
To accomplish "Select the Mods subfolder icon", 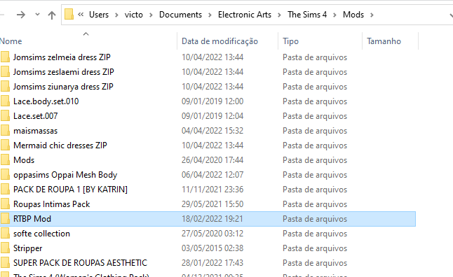I will 5,160.
